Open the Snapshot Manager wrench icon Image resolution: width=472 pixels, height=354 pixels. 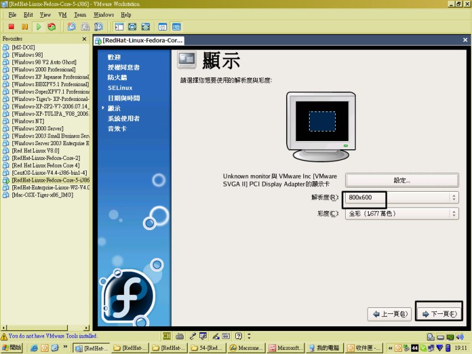coord(99,27)
